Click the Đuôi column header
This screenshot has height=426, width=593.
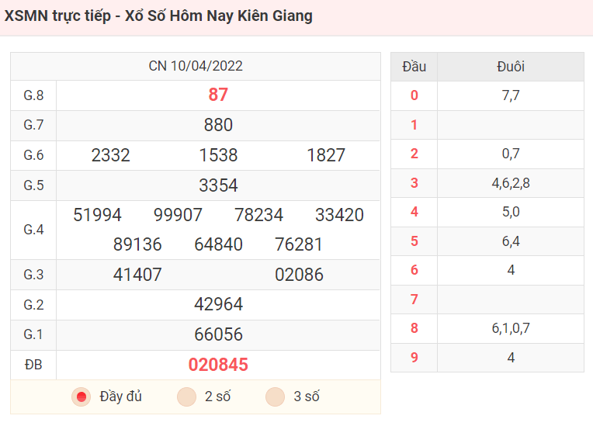tap(511, 67)
